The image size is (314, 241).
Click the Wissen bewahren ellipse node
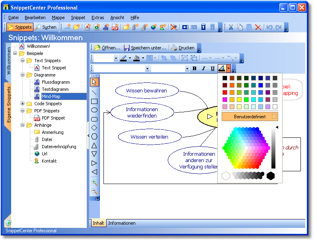[x=147, y=91]
